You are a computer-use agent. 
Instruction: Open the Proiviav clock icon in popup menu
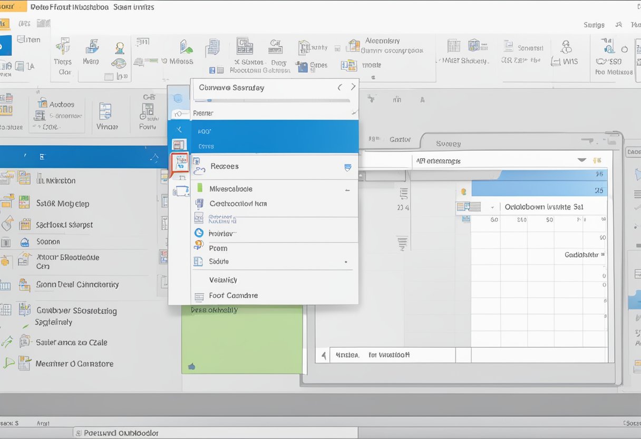198,233
